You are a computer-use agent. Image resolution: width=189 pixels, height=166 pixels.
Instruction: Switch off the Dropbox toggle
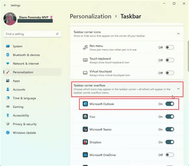click(x=170, y=142)
